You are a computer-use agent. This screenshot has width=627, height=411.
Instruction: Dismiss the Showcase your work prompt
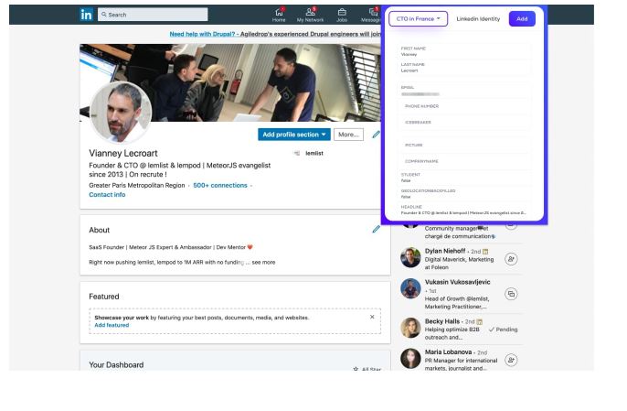click(x=372, y=317)
